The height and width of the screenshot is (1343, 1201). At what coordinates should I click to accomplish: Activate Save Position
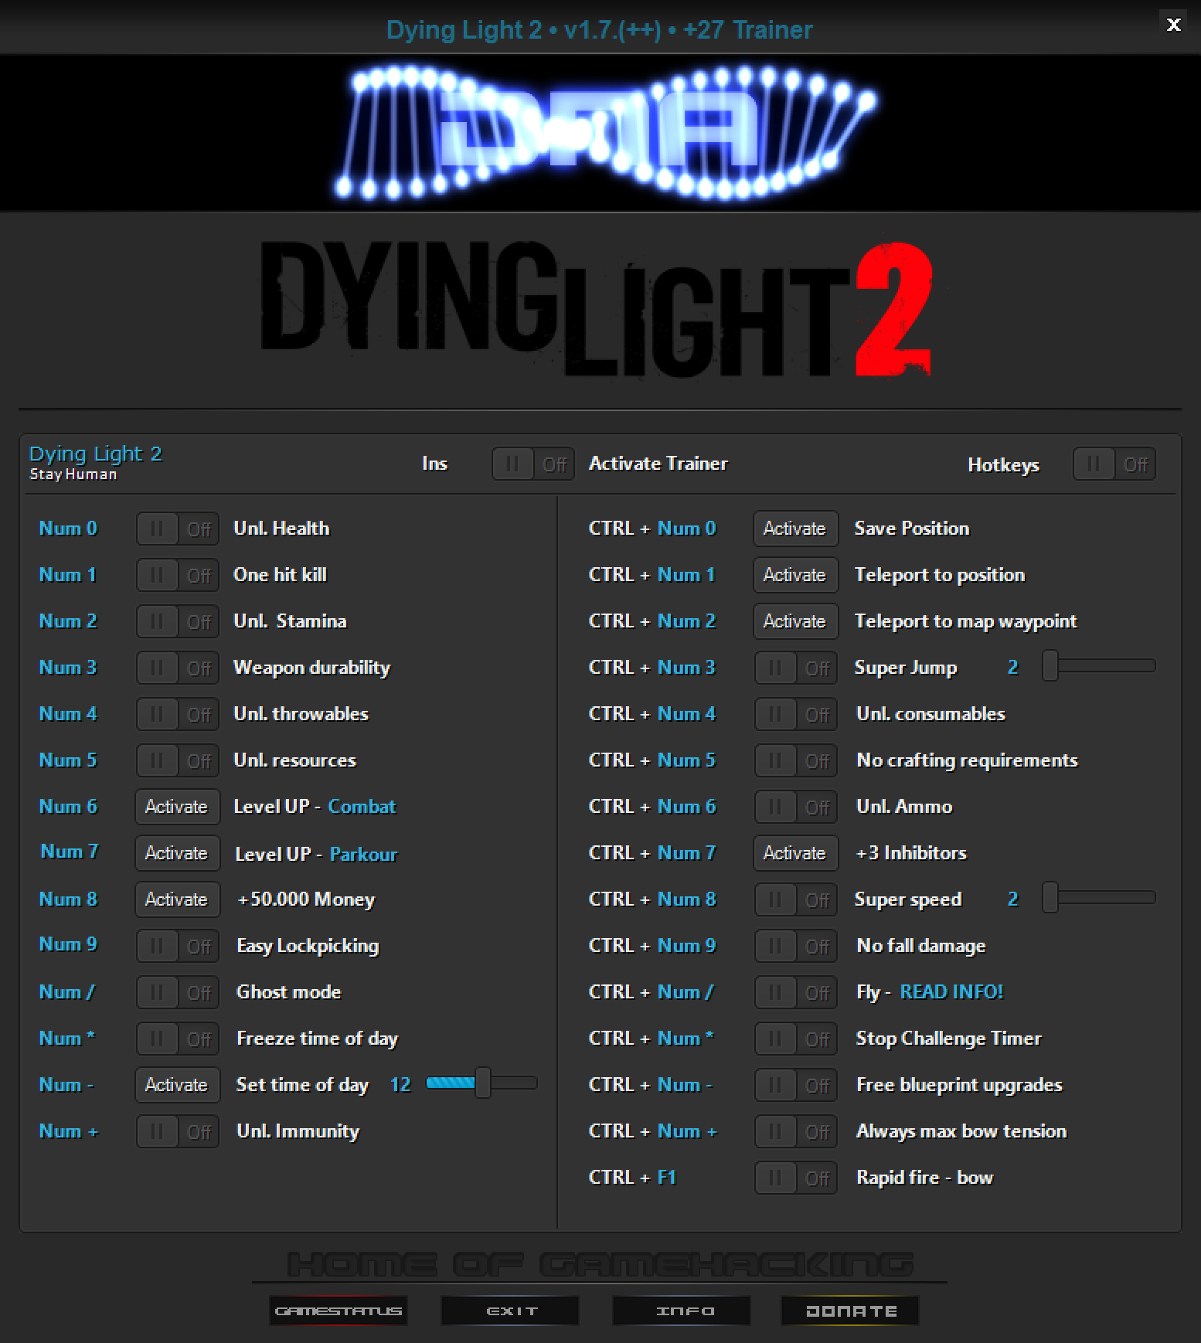point(796,529)
